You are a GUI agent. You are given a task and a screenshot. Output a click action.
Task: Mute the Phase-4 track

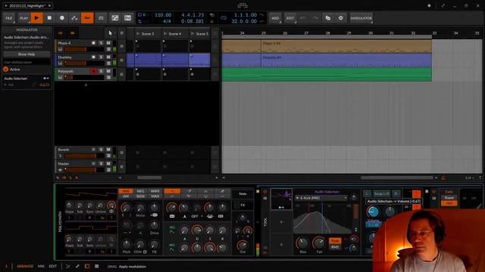[x=108, y=43]
